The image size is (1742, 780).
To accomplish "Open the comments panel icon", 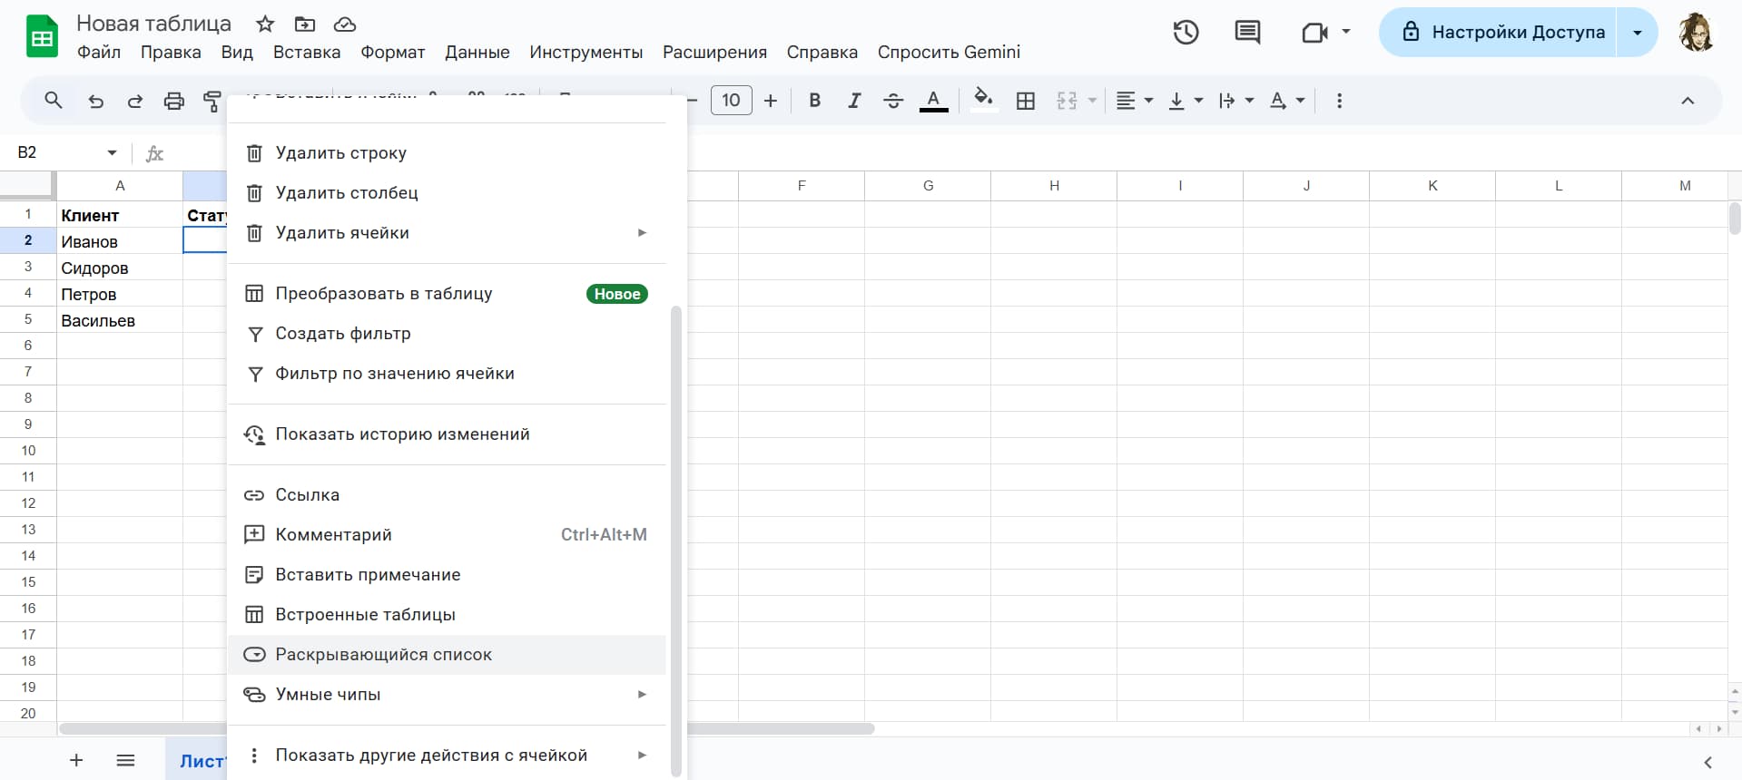I will point(1247,33).
